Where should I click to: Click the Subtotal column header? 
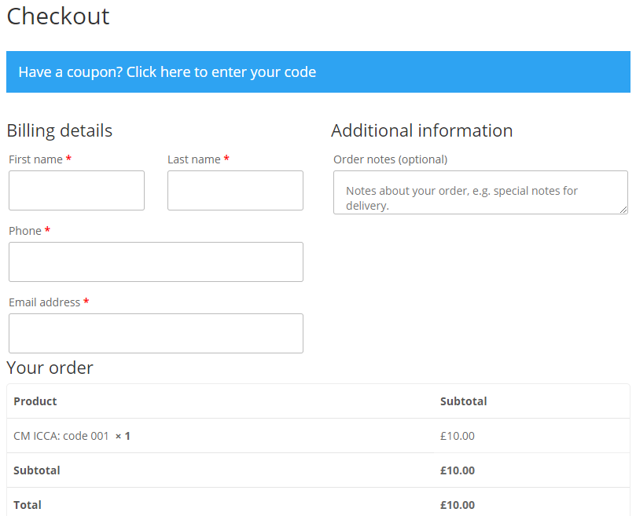(464, 401)
